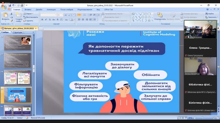Image resolution: width=220 pixels, height=123 pixels.
Task: Choose the oval shape in the gallery
Action: point(146,14)
